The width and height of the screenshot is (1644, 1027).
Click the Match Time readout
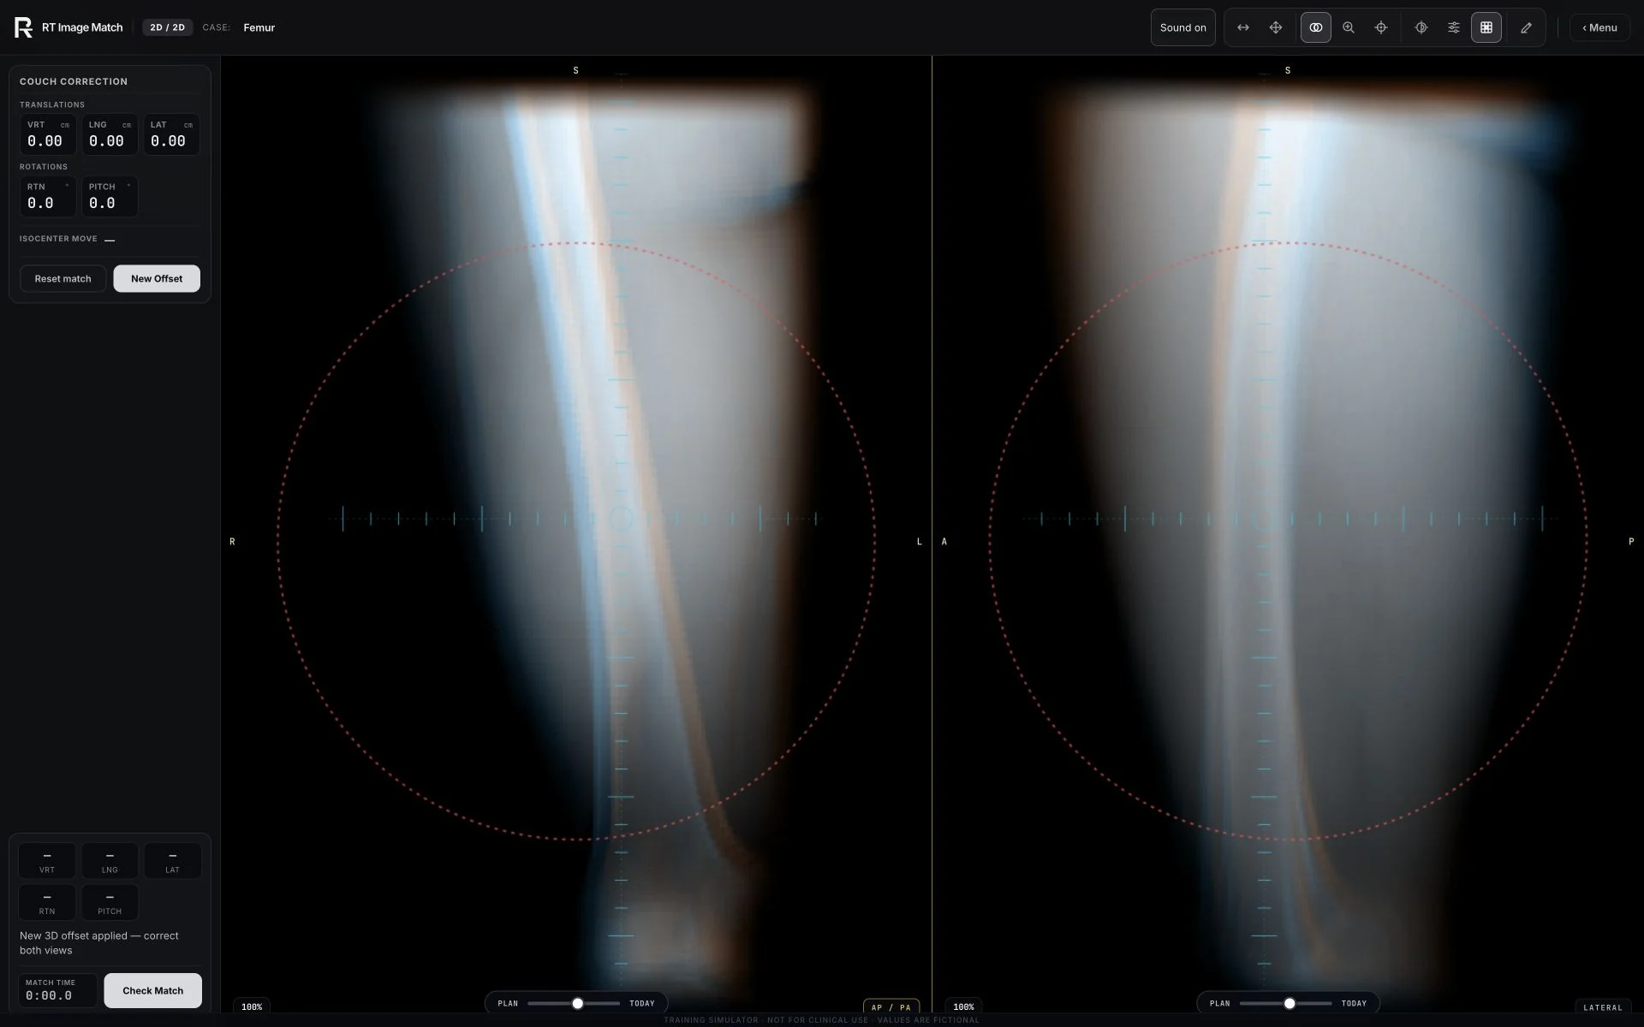click(x=58, y=990)
